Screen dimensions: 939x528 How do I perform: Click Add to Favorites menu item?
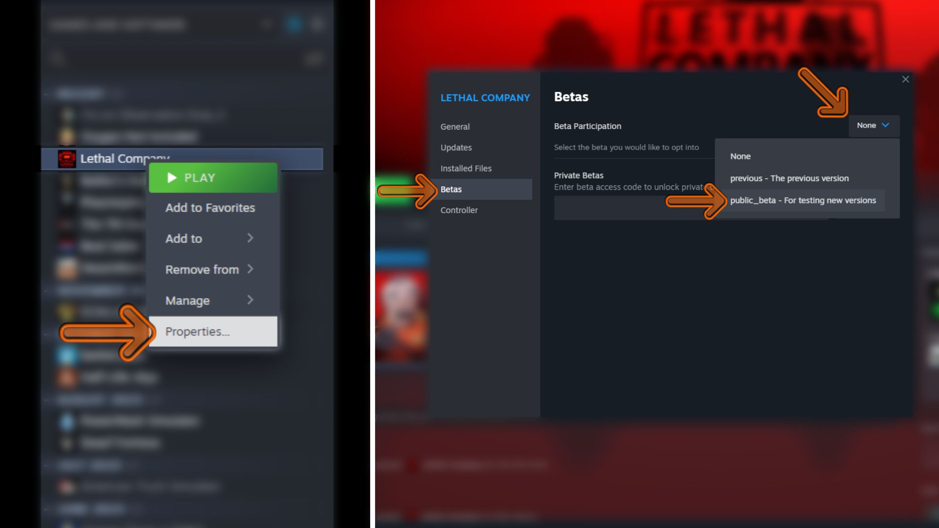click(210, 208)
